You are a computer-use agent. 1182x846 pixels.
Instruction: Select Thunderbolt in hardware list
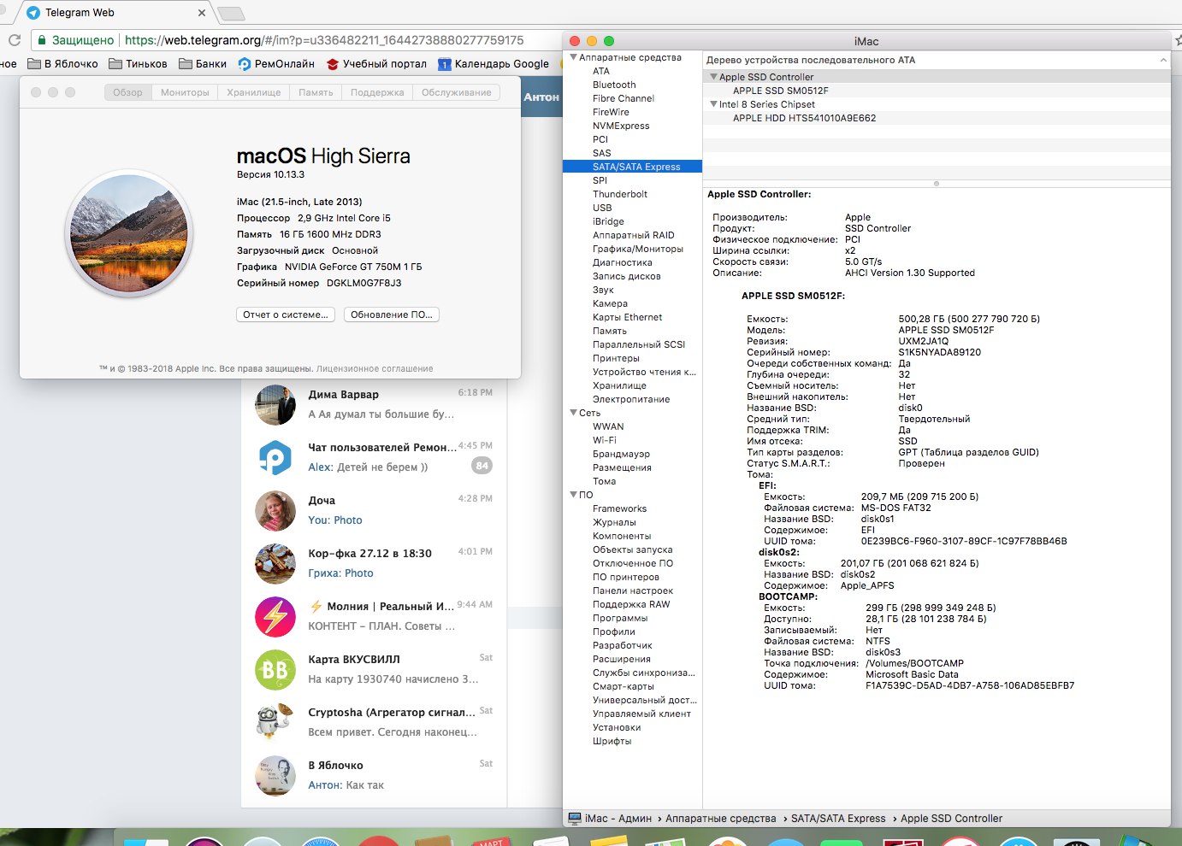[x=620, y=194]
